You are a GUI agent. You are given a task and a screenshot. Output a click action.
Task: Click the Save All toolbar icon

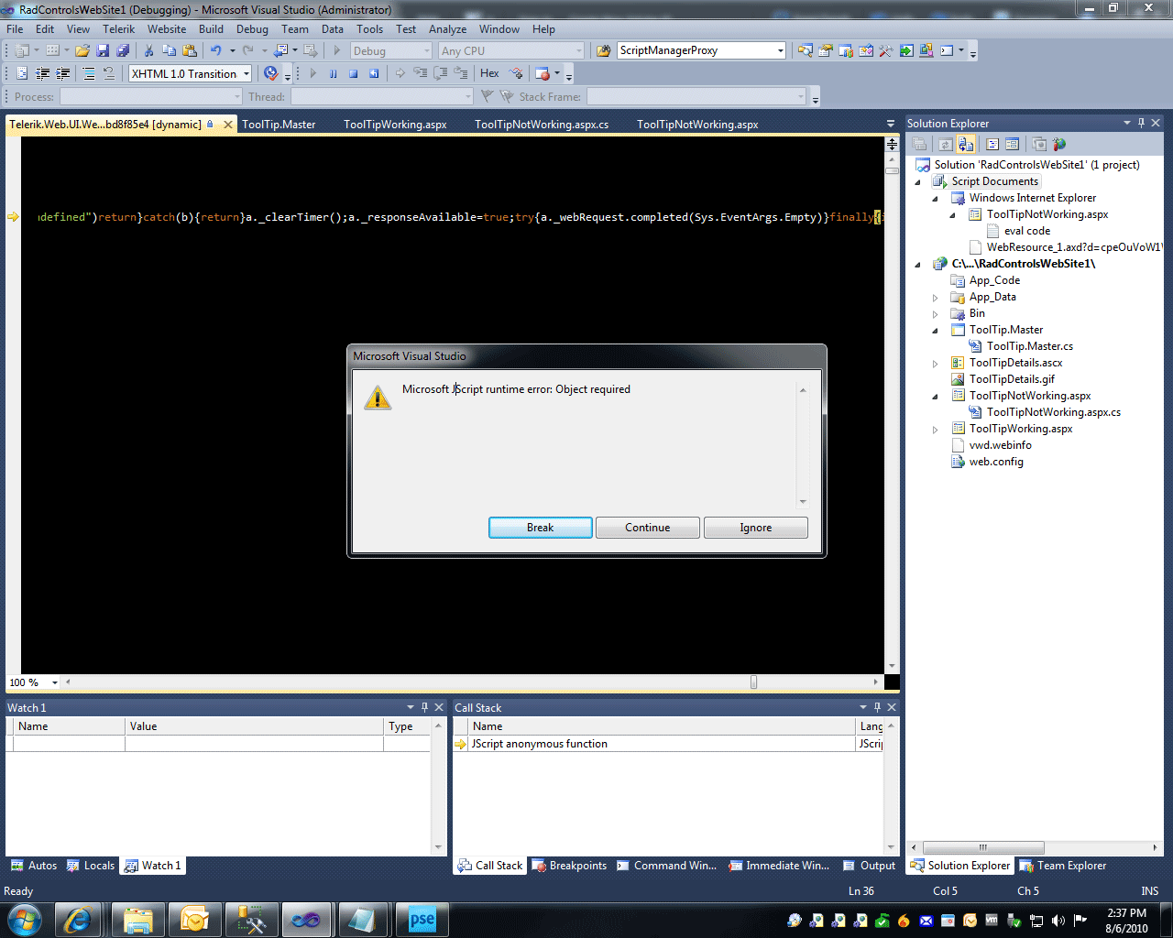pyautogui.click(x=123, y=51)
